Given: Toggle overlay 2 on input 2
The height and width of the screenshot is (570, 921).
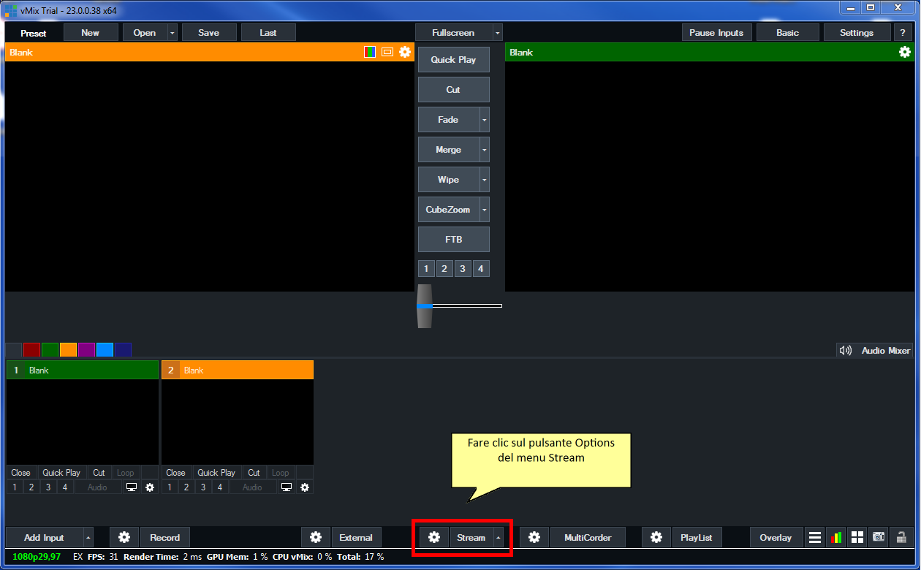Looking at the screenshot, I should (x=186, y=487).
